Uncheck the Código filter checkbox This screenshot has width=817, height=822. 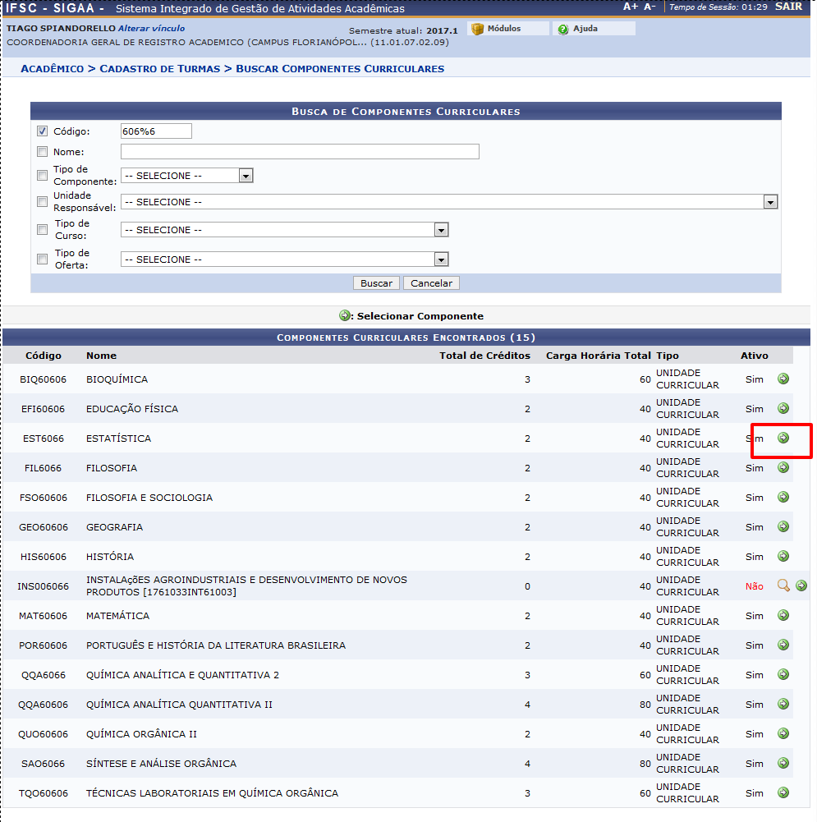(43, 131)
